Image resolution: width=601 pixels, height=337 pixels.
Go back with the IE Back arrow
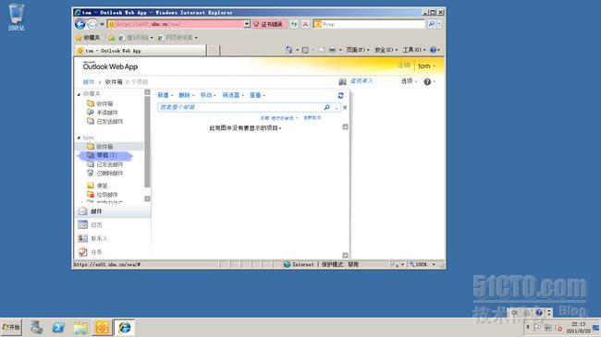pos(80,24)
